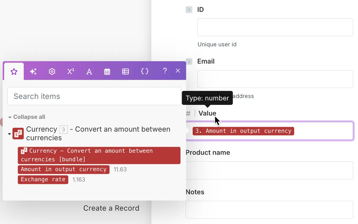Click the ID input field
Viewport: 358px width, 224px height.
point(275,27)
